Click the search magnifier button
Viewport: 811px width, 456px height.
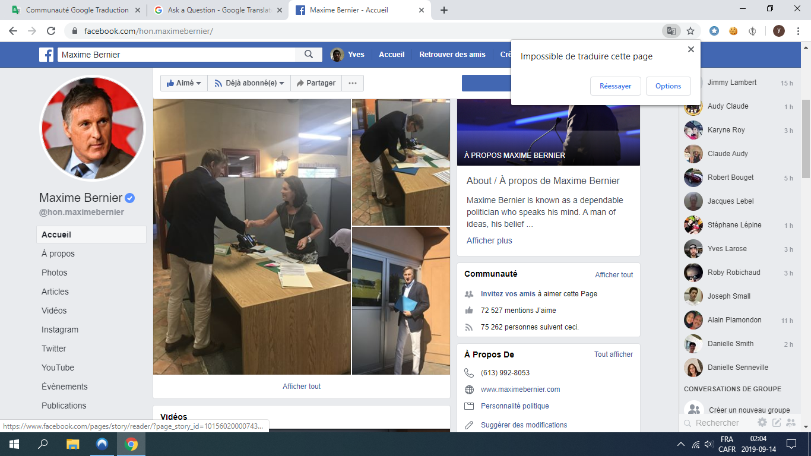(x=309, y=55)
